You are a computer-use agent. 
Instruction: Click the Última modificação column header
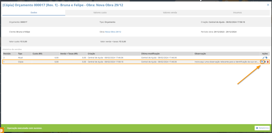167,54
